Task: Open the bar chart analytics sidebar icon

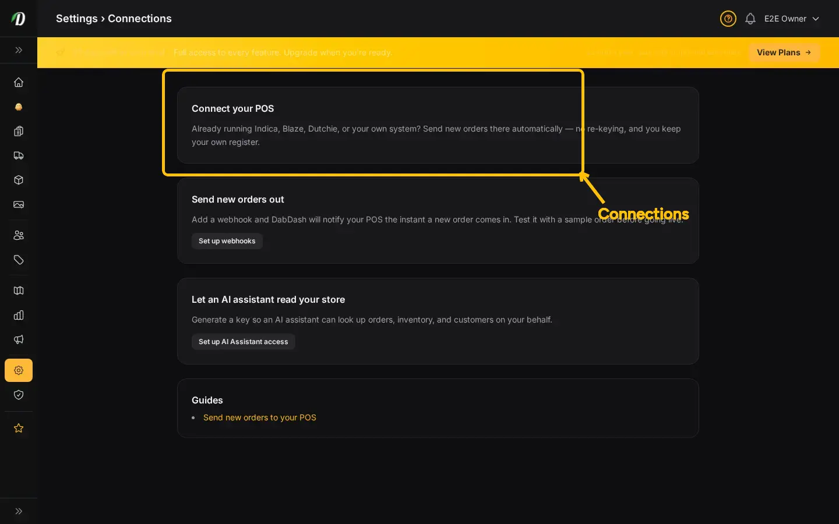Action: (19, 315)
